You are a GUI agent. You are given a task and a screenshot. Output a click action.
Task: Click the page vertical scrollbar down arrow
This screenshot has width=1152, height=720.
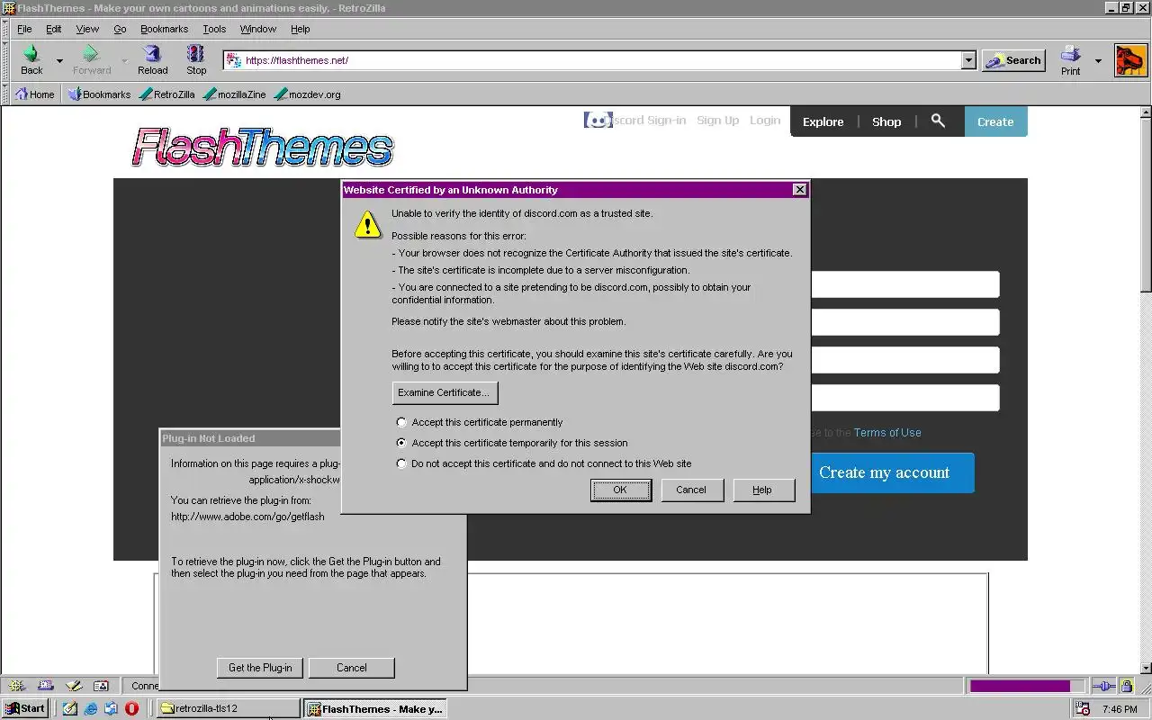(x=1146, y=668)
